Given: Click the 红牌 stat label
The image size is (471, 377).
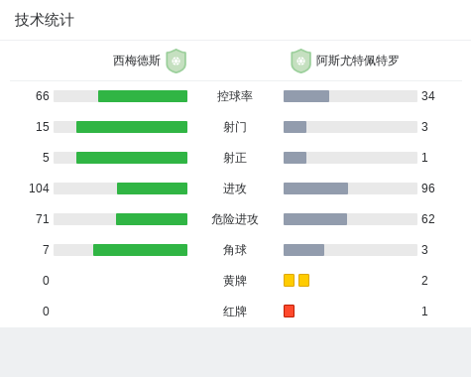Looking at the screenshot, I should click(x=235, y=312).
